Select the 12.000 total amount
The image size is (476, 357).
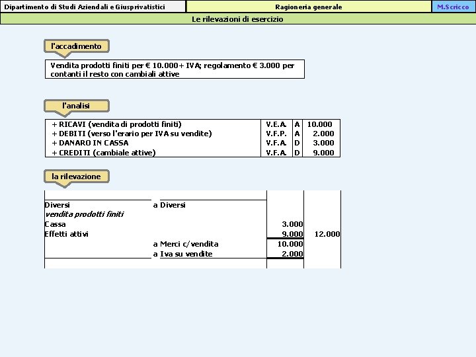tap(327, 234)
